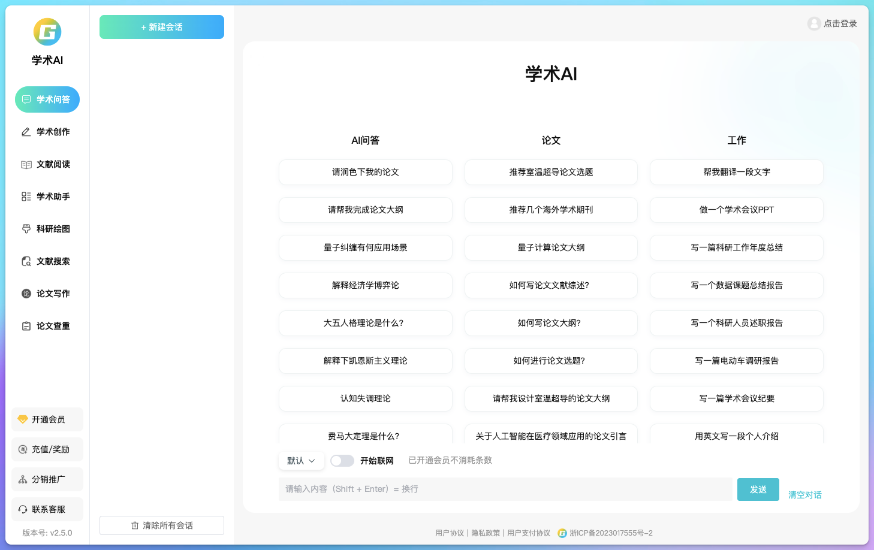Image resolution: width=874 pixels, height=550 pixels.
Task: Switch to the 工作 section
Action: (x=736, y=140)
